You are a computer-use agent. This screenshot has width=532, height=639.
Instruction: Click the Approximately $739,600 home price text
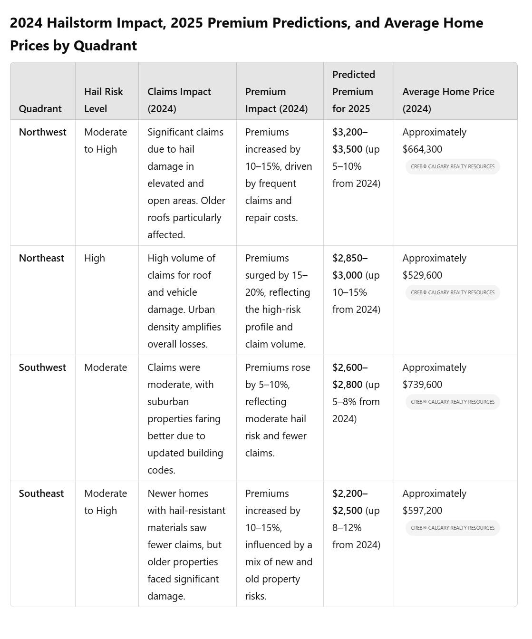point(435,376)
